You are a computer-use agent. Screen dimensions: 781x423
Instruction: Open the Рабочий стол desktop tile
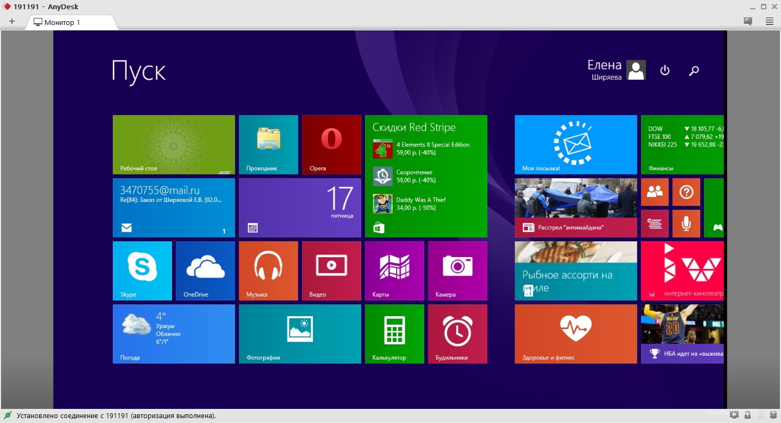pyautogui.click(x=174, y=144)
